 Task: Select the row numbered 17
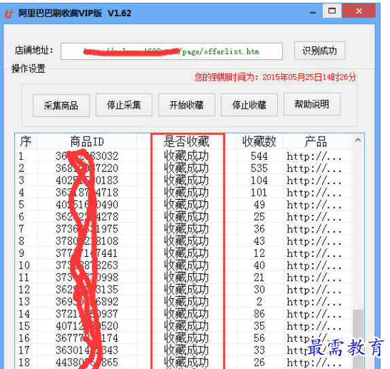pos(183,351)
